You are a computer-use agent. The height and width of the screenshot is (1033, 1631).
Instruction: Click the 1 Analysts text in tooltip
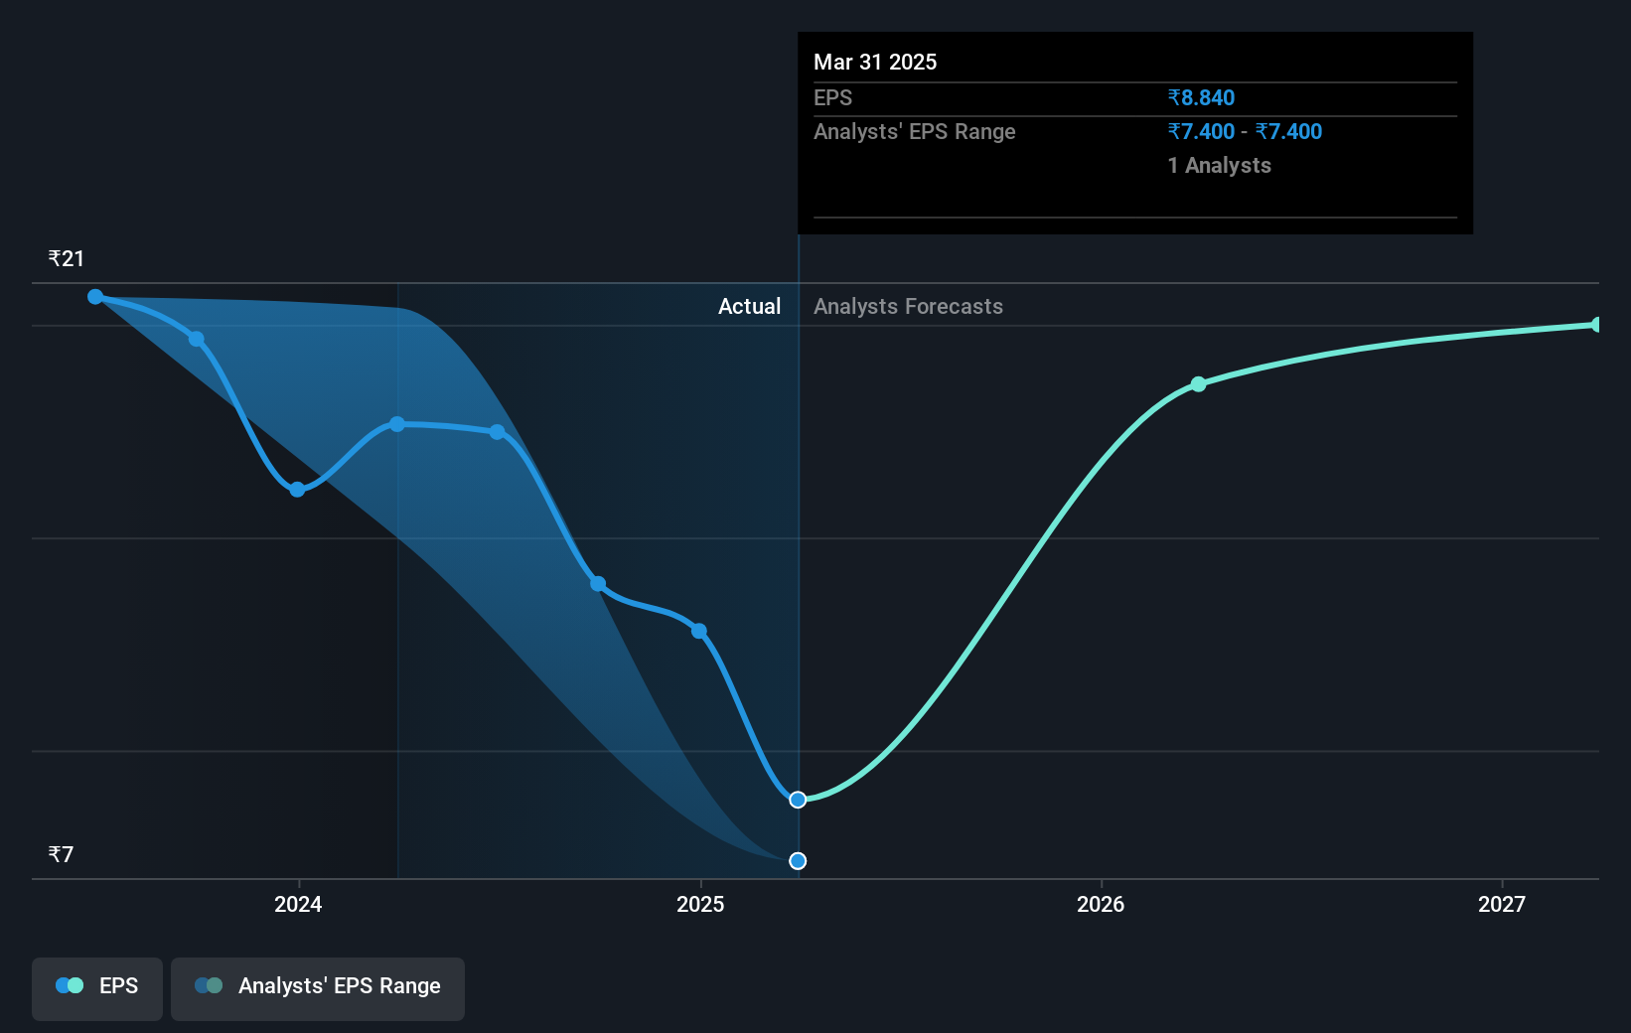(x=1220, y=166)
